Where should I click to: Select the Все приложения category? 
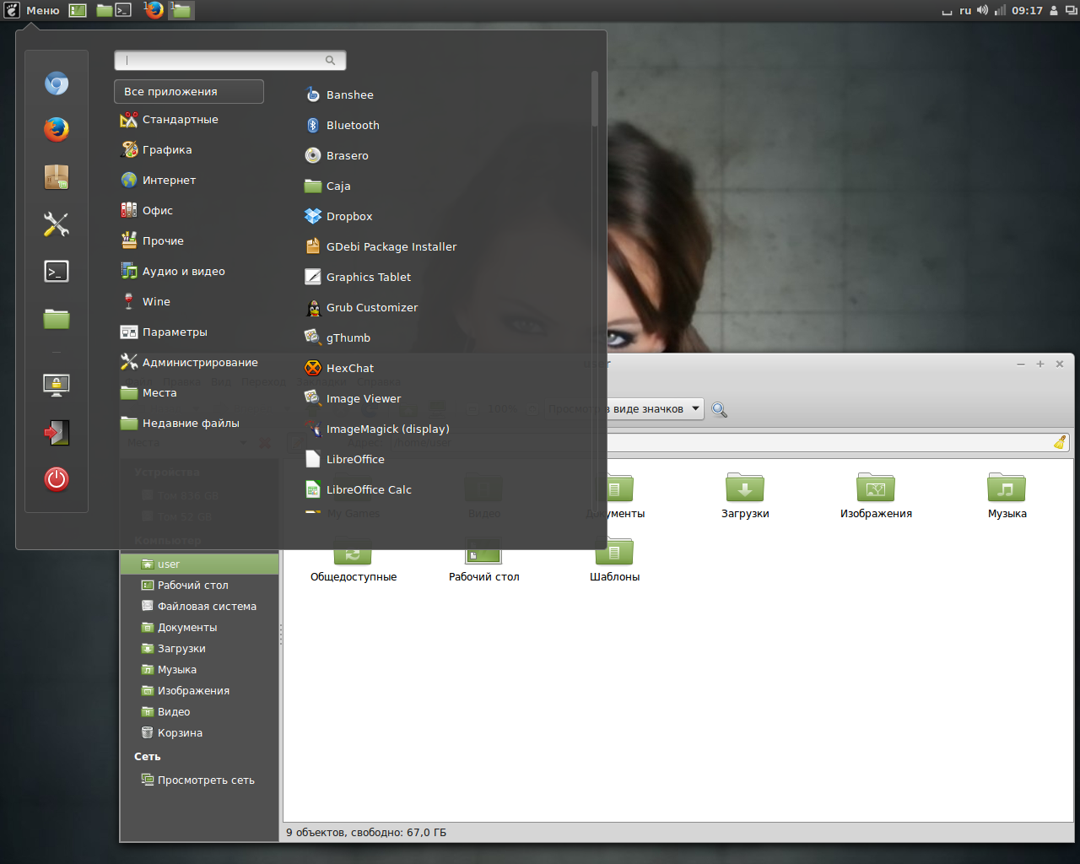189,91
